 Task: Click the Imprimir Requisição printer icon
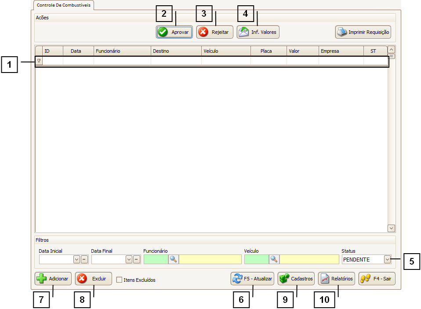click(x=342, y=32)
